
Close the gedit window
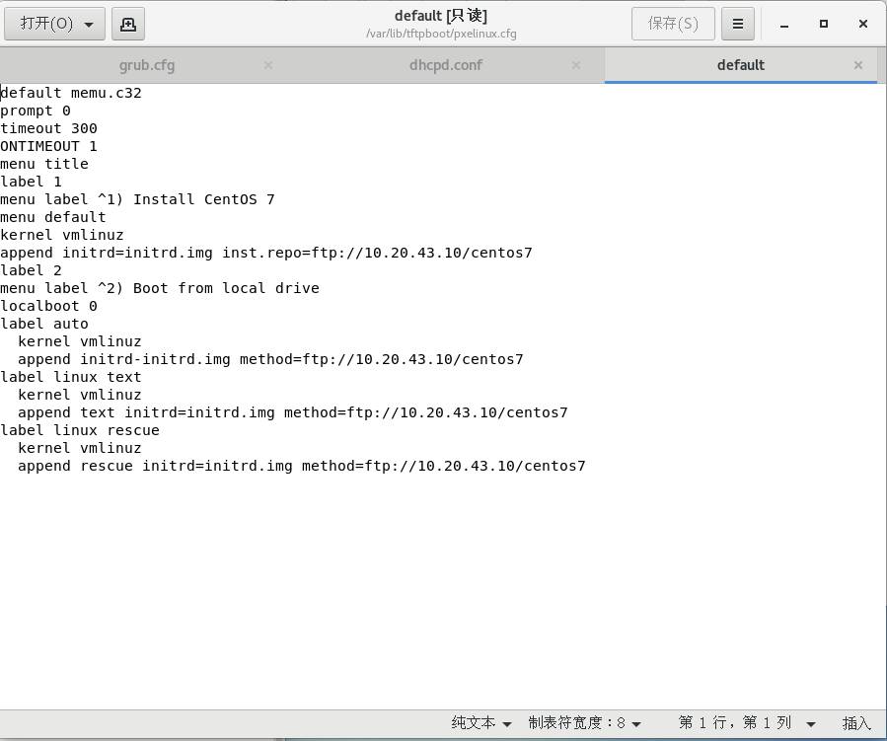click(862, 24)
